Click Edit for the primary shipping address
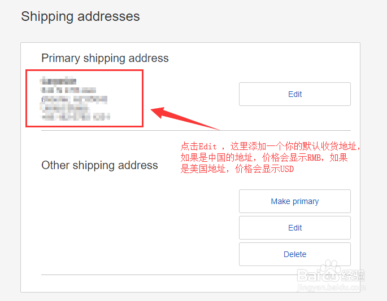 click(x=295, y=94)
